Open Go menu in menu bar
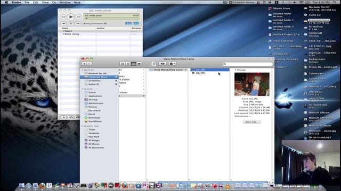Image resolution: width=341 pixels, height=191 pixels. tap(54, 2)
